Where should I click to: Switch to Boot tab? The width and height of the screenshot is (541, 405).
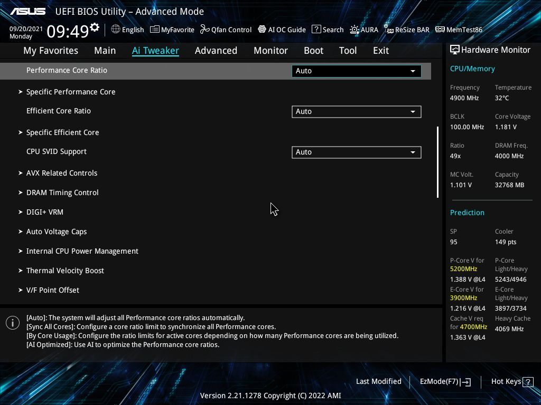314,51
